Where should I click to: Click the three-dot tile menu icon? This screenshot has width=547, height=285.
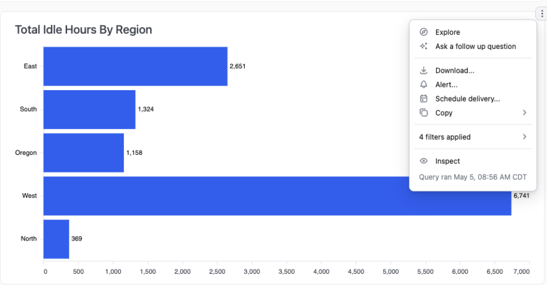tap(542, 14)
